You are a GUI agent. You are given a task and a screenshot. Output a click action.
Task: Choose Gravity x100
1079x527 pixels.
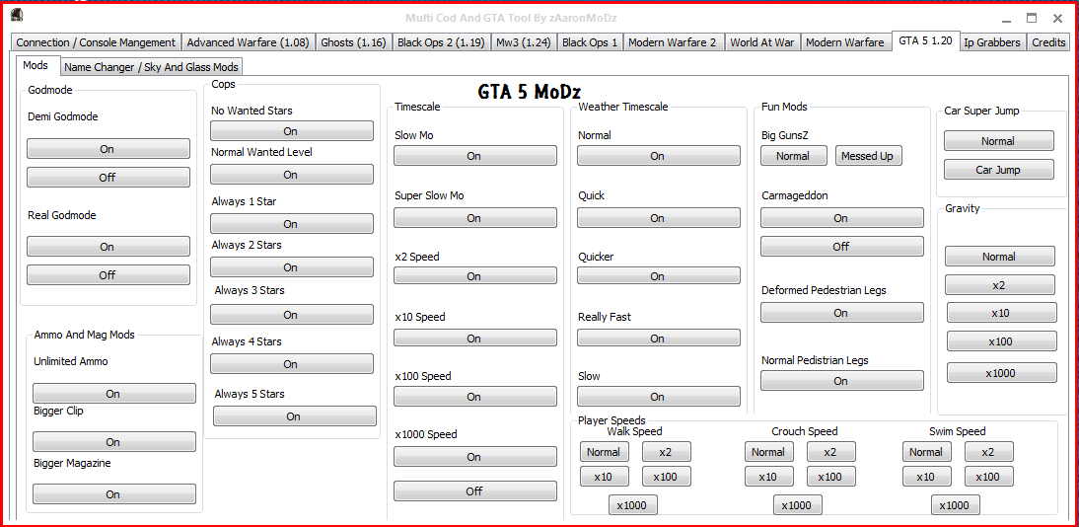tap(1002, 341)
